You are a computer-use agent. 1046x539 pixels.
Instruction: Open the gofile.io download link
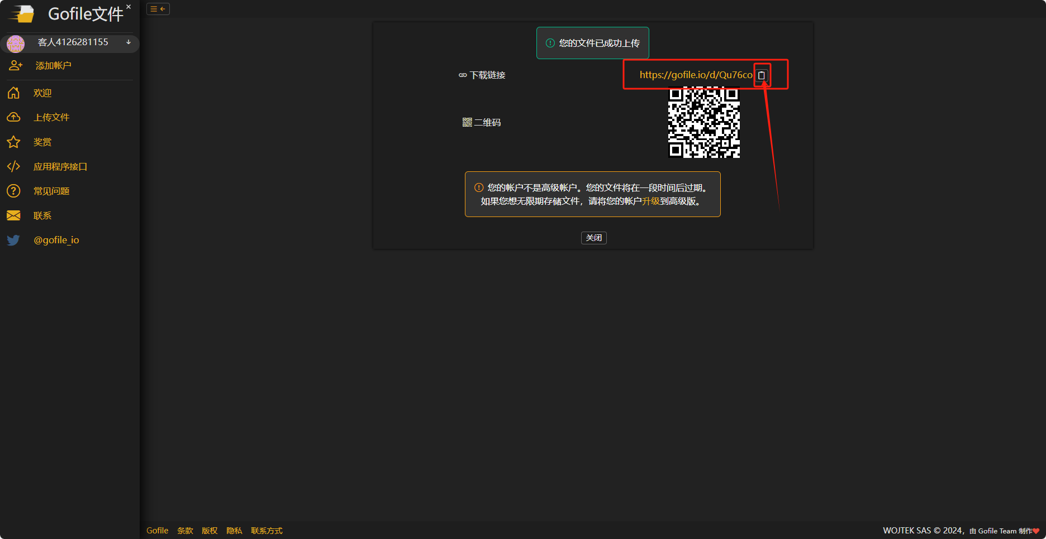(695, 75)
